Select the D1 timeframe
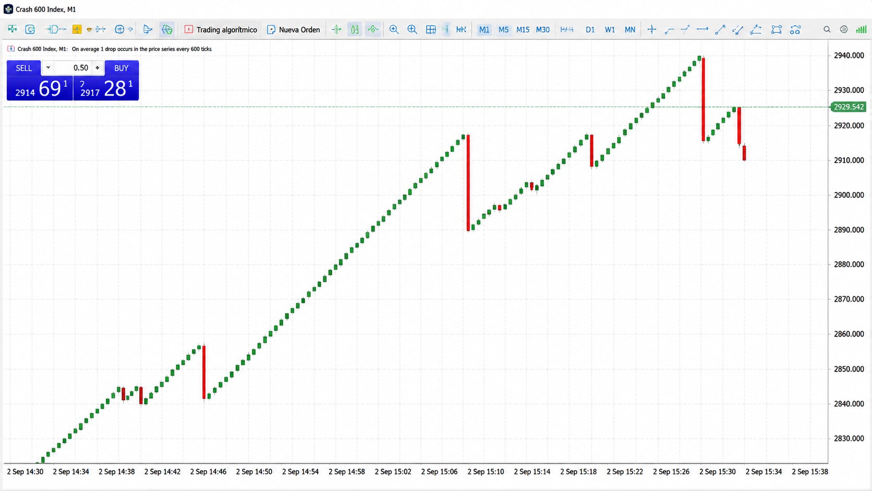Image resolution: width=872 pixels, height=491 pixels. (590, 30)
